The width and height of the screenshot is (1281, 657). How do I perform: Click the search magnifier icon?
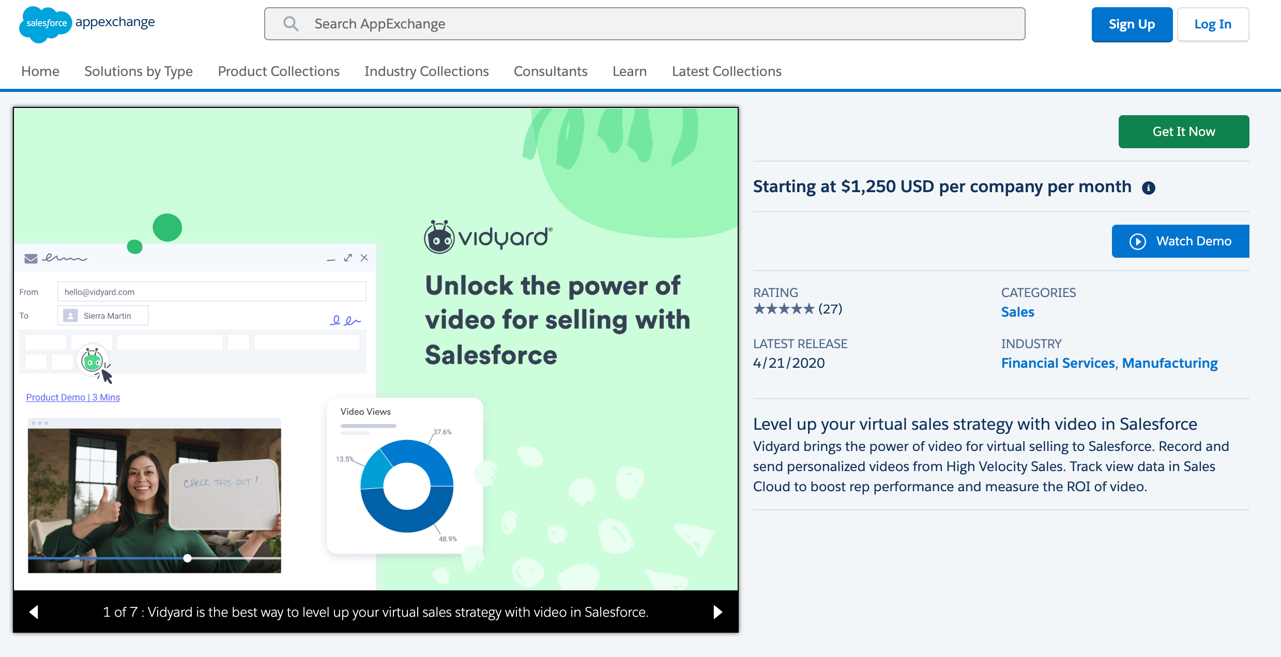point(291,24)
